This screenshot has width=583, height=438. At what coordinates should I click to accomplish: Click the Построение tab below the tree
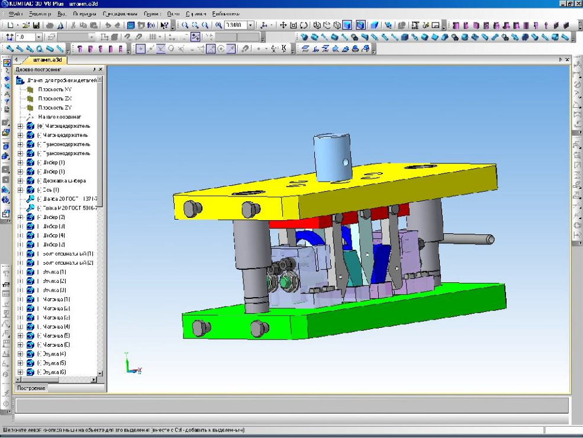(x=30, y=388)
